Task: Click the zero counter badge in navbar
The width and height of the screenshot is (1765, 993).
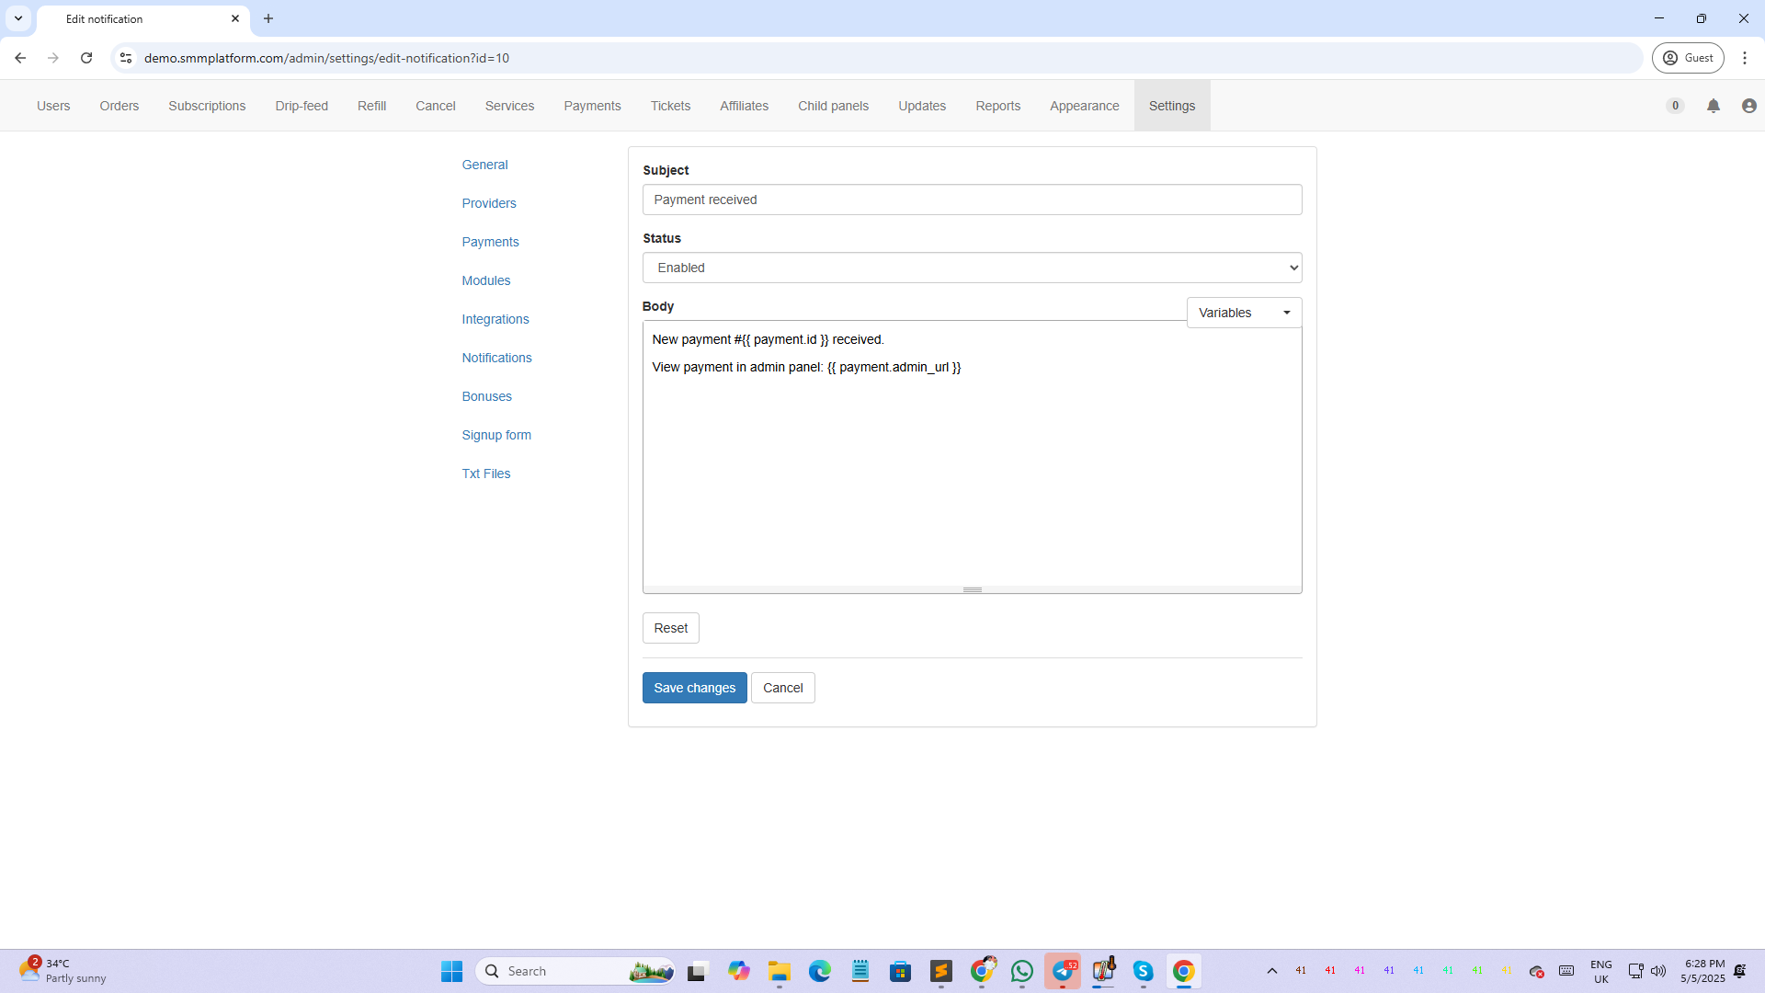Action: coord(1675,106)
